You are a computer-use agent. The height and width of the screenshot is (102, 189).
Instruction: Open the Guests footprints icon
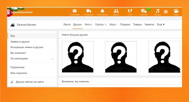(x=130, y=11)
